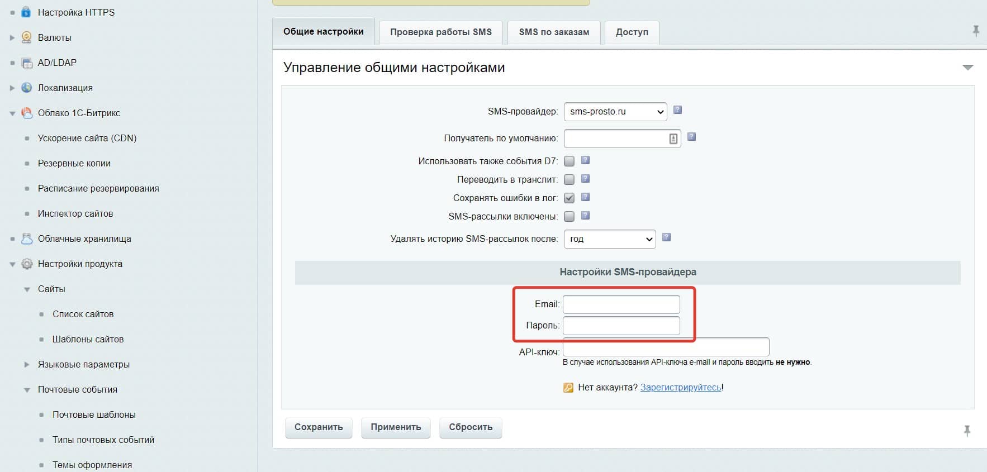The height and width of the screenshot is (472, 987).
Task: Click help icon for события D7 option
Action: 585,160
